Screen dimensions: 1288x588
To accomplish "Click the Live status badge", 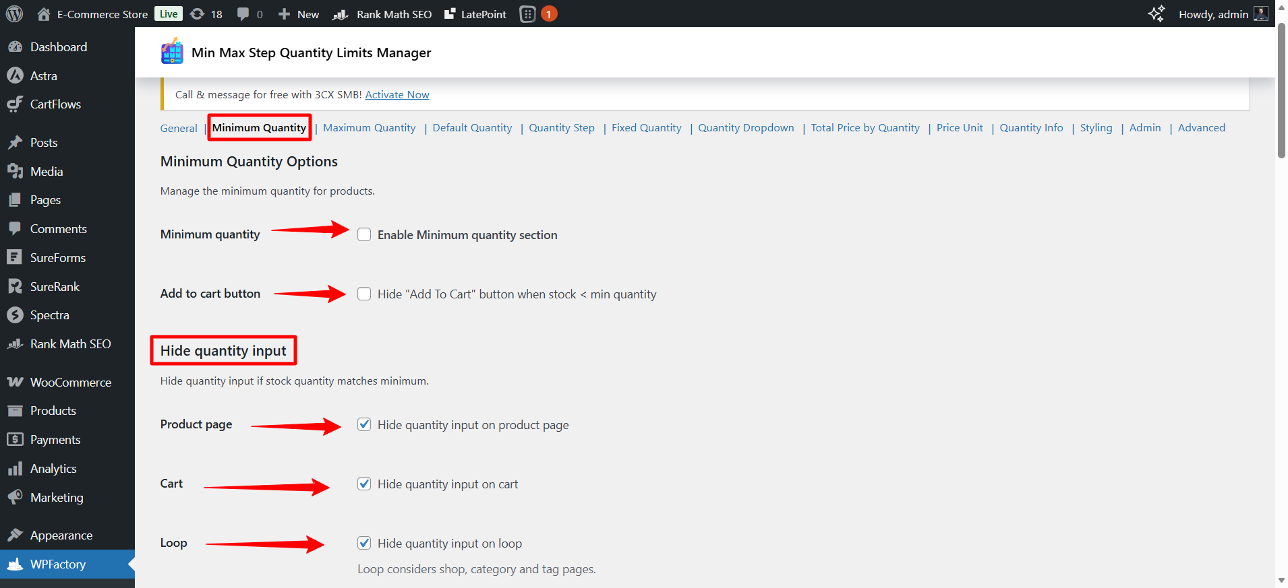I will [169, 13].
